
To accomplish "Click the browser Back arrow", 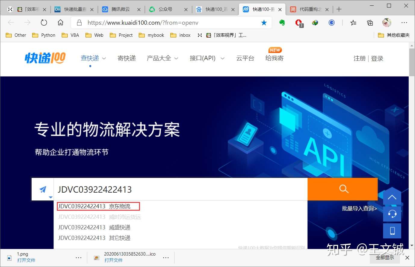I will 11,23.
